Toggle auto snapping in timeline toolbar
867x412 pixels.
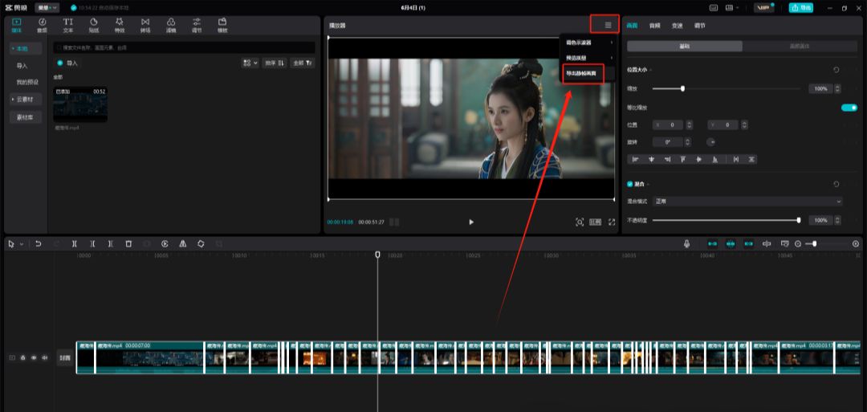pos(731,244)
